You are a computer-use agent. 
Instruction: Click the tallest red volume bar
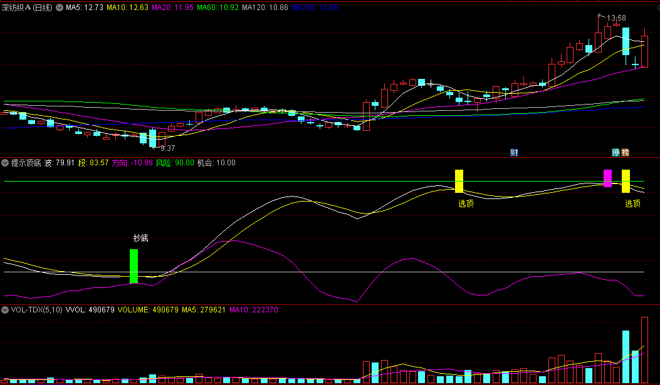644,350
